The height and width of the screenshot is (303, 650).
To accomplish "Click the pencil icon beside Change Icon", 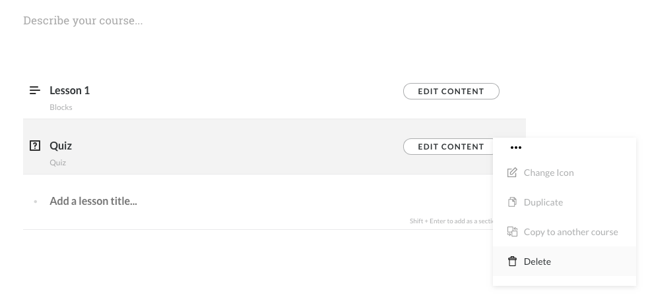I will click(x=512, y=173).
